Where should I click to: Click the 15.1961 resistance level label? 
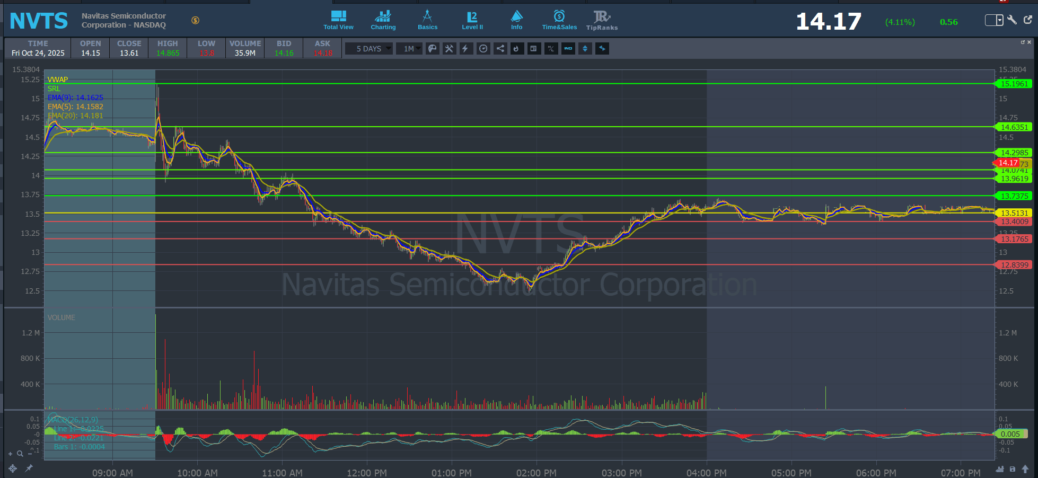(1014, 84)
